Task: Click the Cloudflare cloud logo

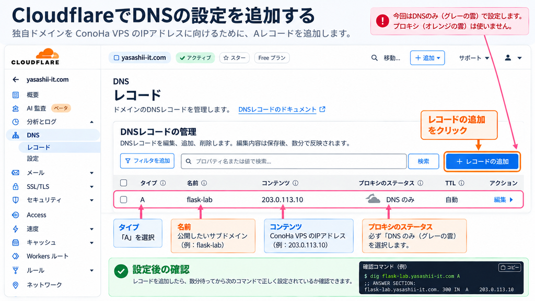Action: pyautogui.click(x=48, y=54)
